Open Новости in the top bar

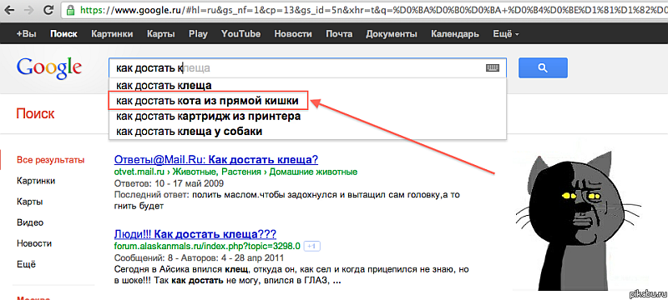pos(293,34)
